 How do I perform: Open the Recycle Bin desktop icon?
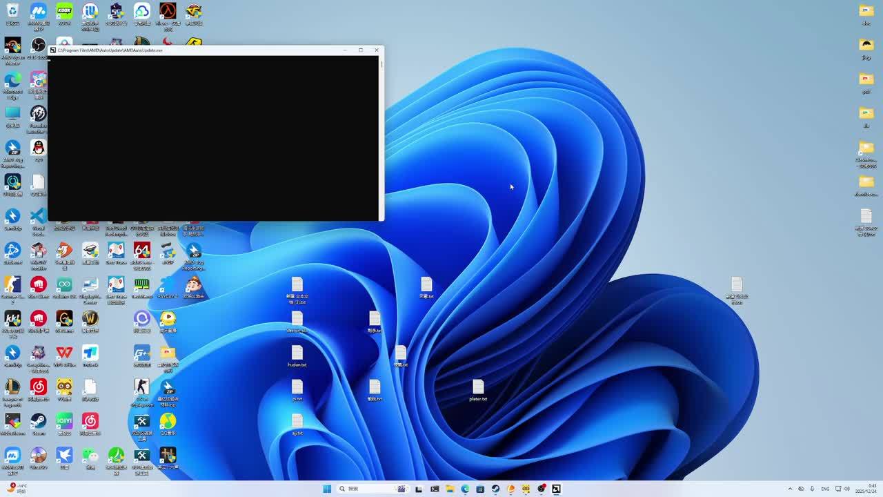pyautogui.click(x=12, y=11)
